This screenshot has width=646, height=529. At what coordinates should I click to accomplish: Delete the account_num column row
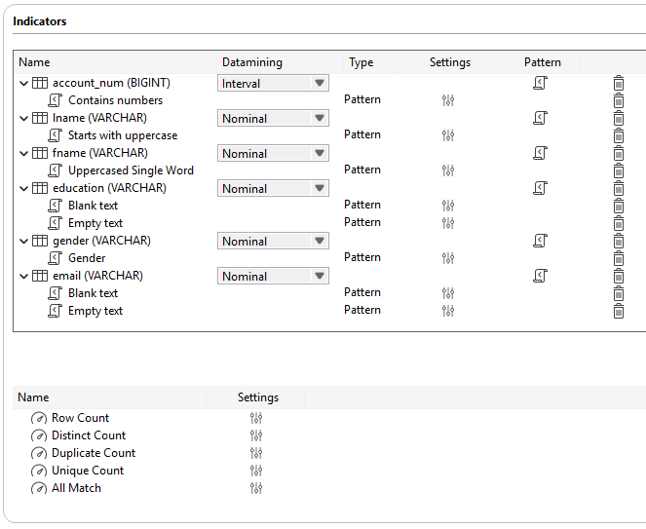pos(619,84)
